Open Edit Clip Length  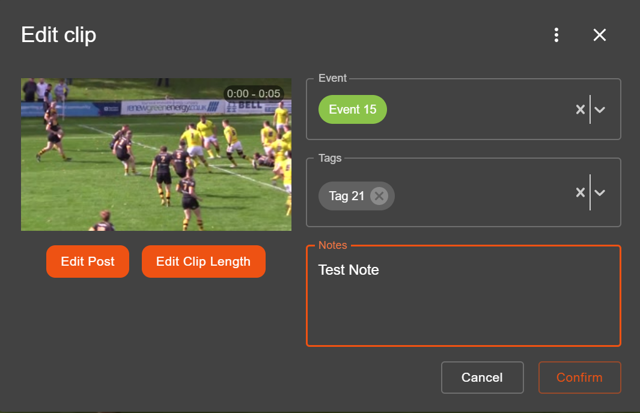(x=203, y=262)
